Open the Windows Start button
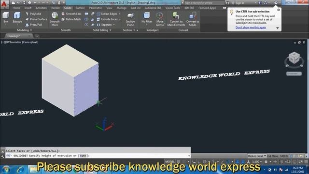 [x=6, y=170]
